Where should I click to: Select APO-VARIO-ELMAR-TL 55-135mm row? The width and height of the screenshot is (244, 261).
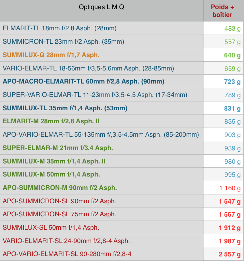(101, 135)
